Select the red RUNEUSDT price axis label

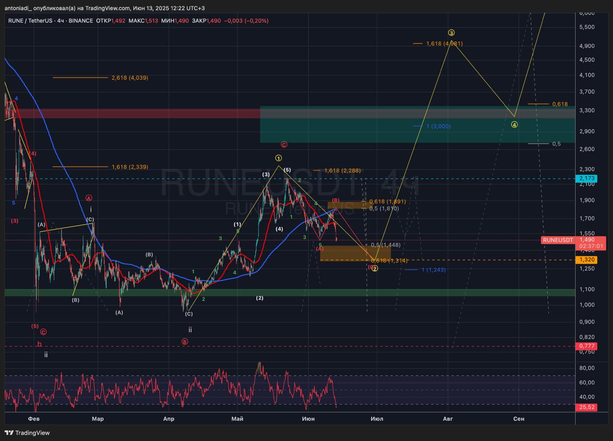558,240
